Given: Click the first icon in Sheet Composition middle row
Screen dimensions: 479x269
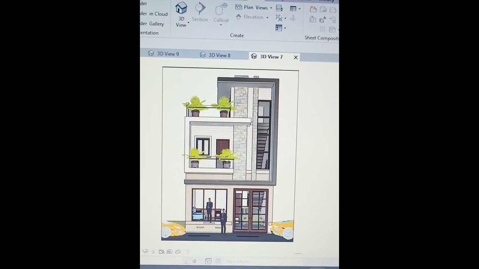Looking at the screenshot, I should pyautogui.click(x=313, y=19).
